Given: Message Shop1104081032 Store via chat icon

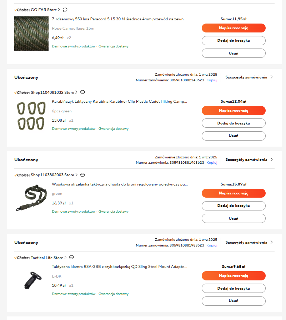Looking at the screenshot, I should click(x=82, y=92).
